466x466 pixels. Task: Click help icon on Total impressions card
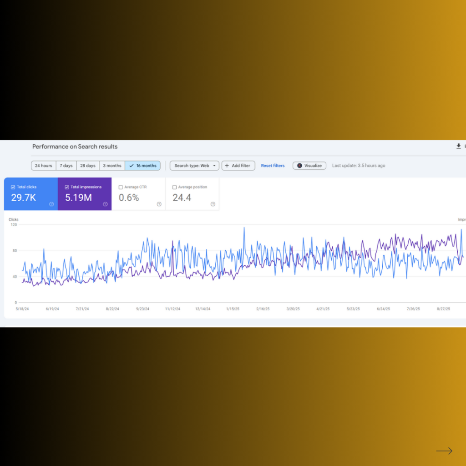(x=105, y=204)
